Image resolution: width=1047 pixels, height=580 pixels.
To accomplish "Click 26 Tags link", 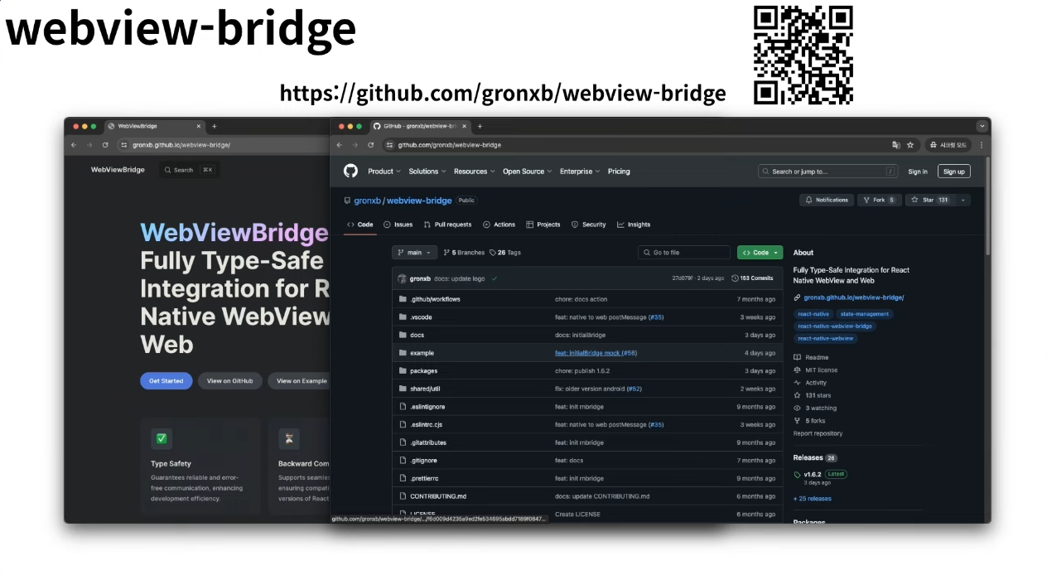I will coord(505,253).
